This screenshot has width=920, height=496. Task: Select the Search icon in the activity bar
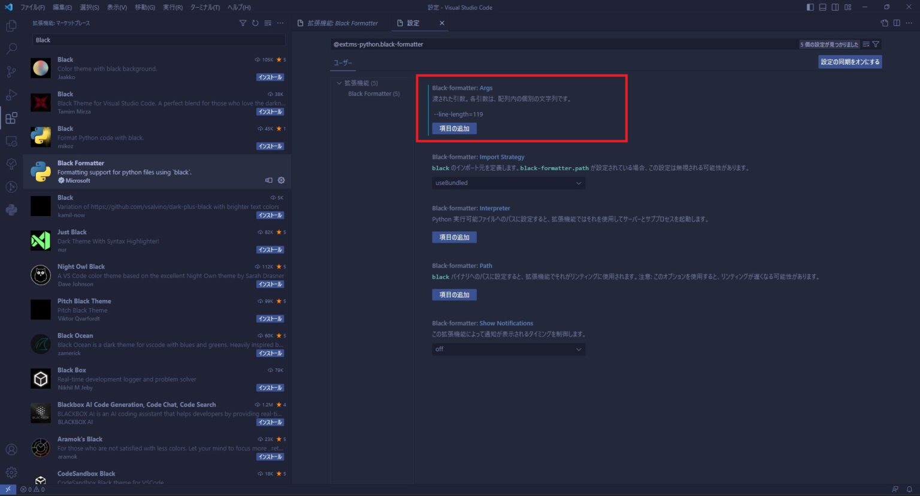tap(11, 49)
